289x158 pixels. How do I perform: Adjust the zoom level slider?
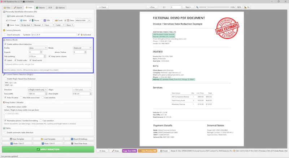click(207, 7)
